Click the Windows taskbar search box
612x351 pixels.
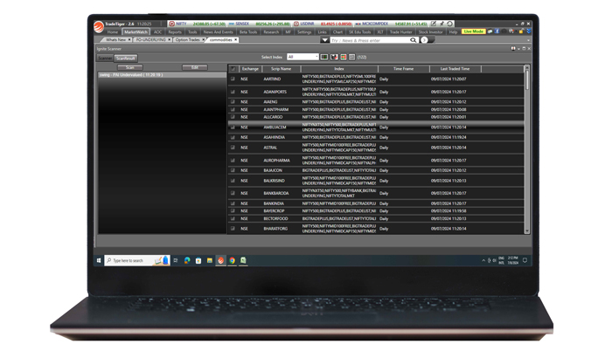[137, 260]
